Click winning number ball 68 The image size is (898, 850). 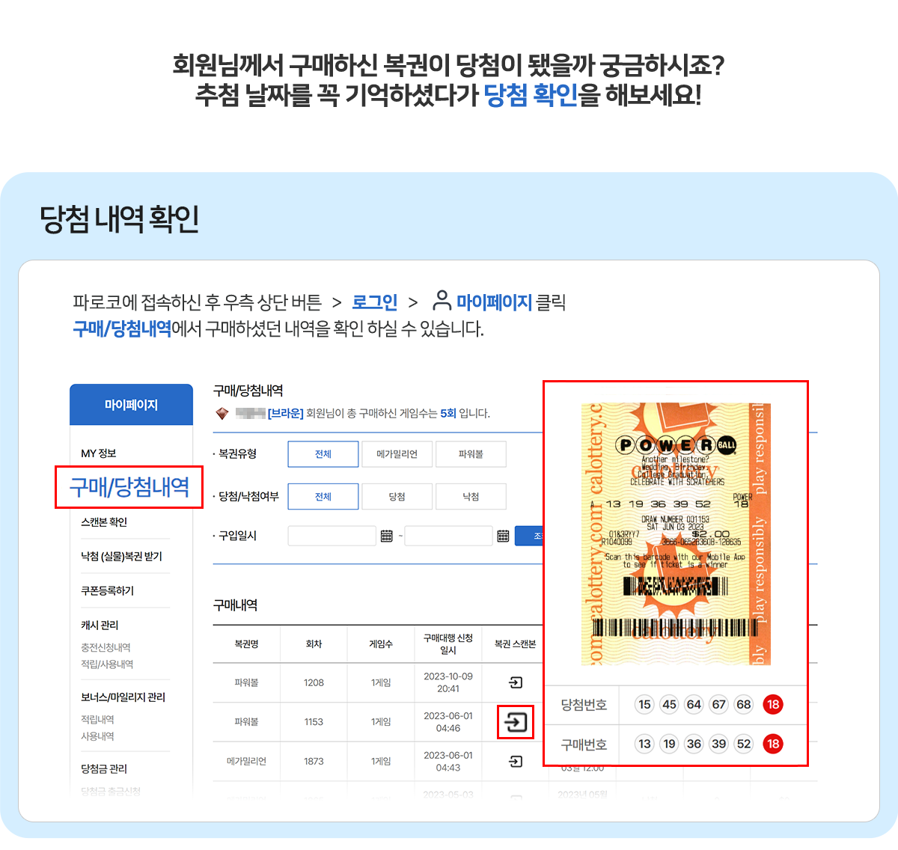tap(743, 705)
